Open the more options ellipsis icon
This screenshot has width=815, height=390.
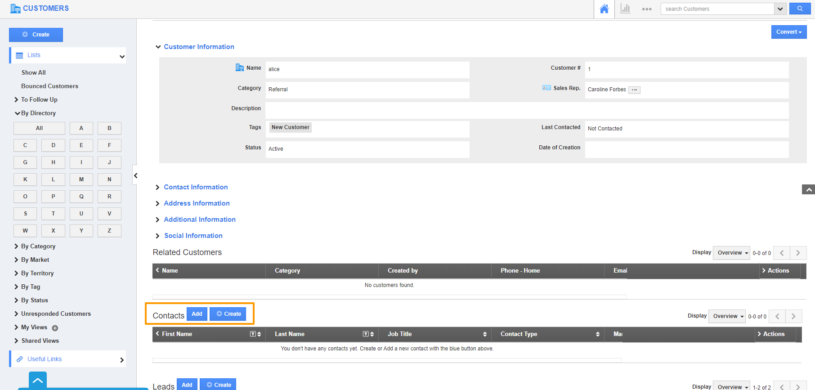point(647,9)
